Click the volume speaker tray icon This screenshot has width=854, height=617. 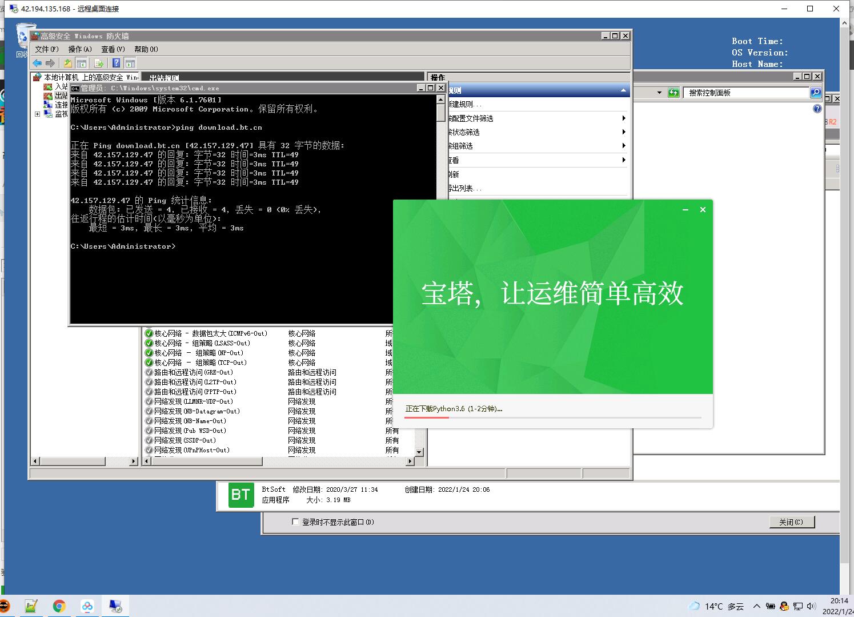point(811,606)
